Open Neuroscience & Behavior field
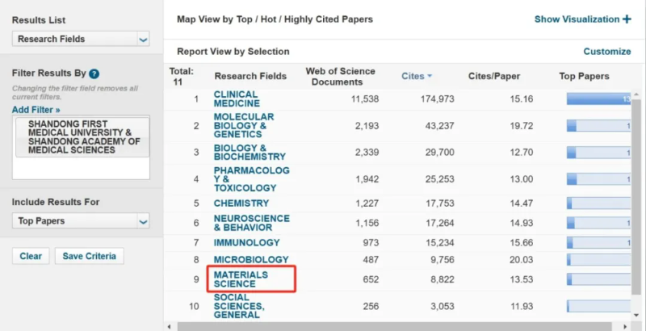The height and width of the screenshot is (331, 646). 251,223
